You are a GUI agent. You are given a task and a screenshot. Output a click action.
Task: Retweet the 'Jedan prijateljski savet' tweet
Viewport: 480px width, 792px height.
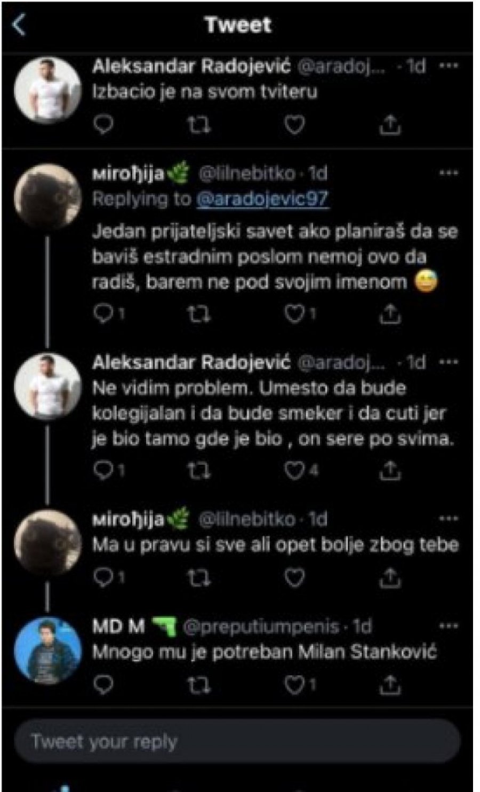coord(199,314)
